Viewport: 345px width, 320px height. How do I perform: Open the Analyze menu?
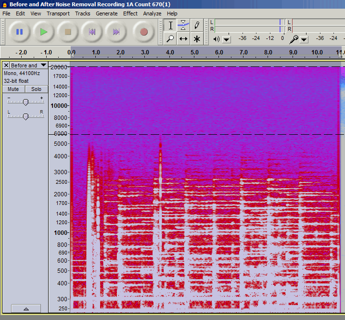pos(152,13)
